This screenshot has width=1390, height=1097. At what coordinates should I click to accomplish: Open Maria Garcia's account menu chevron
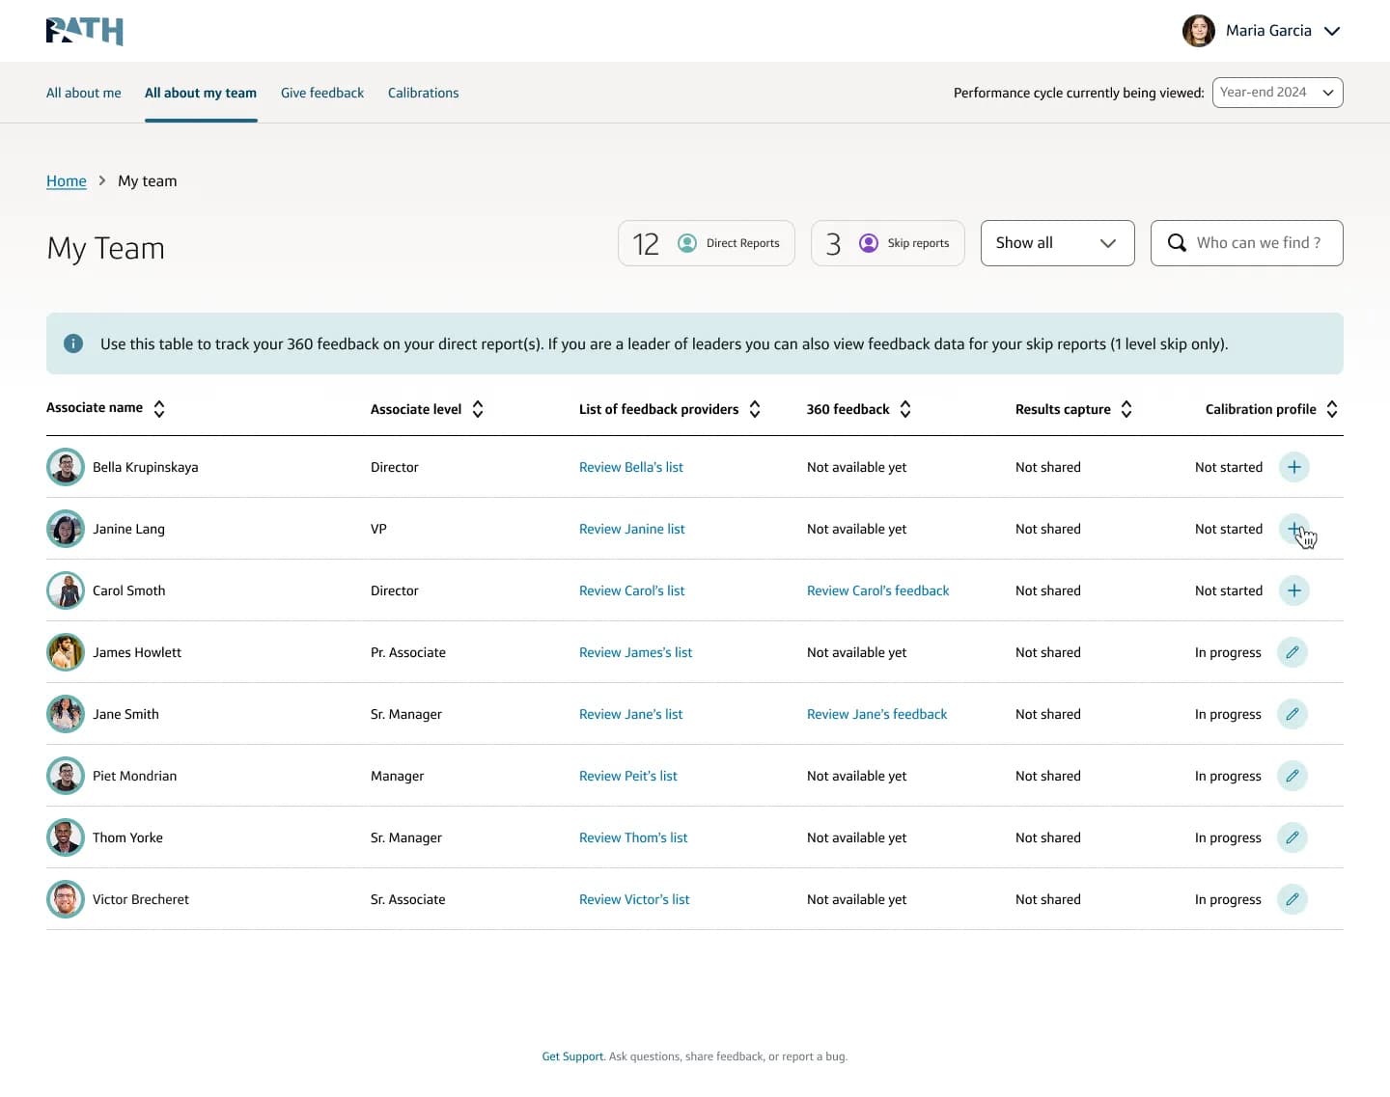click(x=1332, y=31)
